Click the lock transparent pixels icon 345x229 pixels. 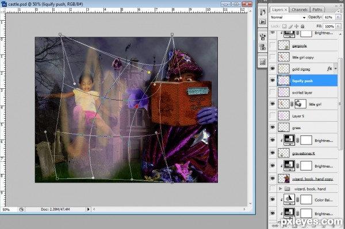tap(284, 26)
